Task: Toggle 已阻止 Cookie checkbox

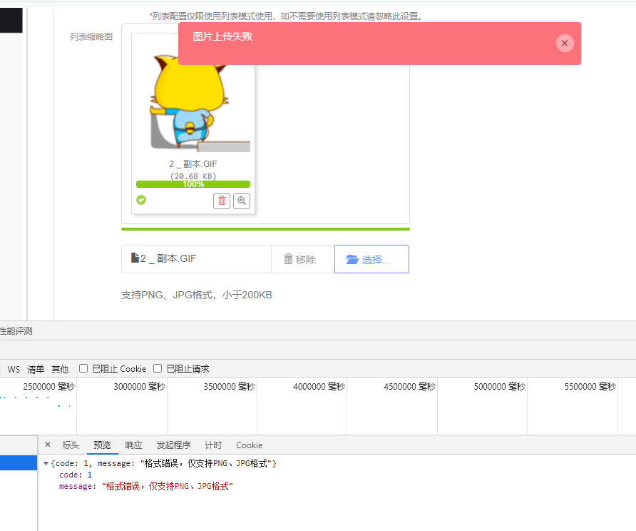Action: coord(83,368)
